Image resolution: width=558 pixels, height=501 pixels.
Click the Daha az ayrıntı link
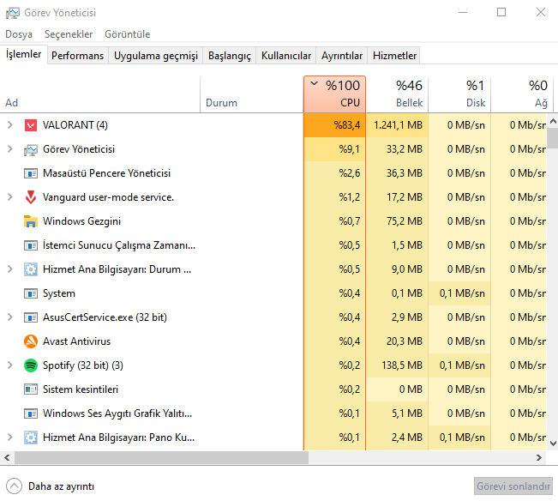61,486
